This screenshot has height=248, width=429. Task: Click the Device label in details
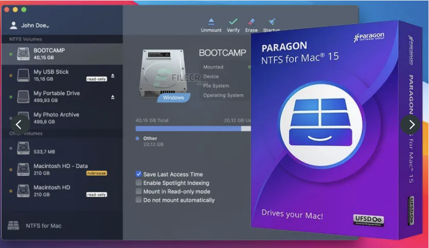pos(211,77)
